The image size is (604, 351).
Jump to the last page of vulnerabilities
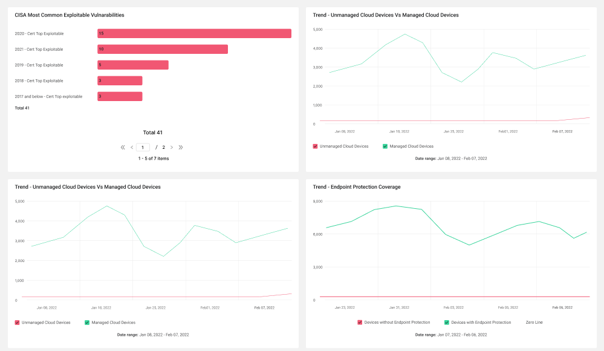(181, 147)
